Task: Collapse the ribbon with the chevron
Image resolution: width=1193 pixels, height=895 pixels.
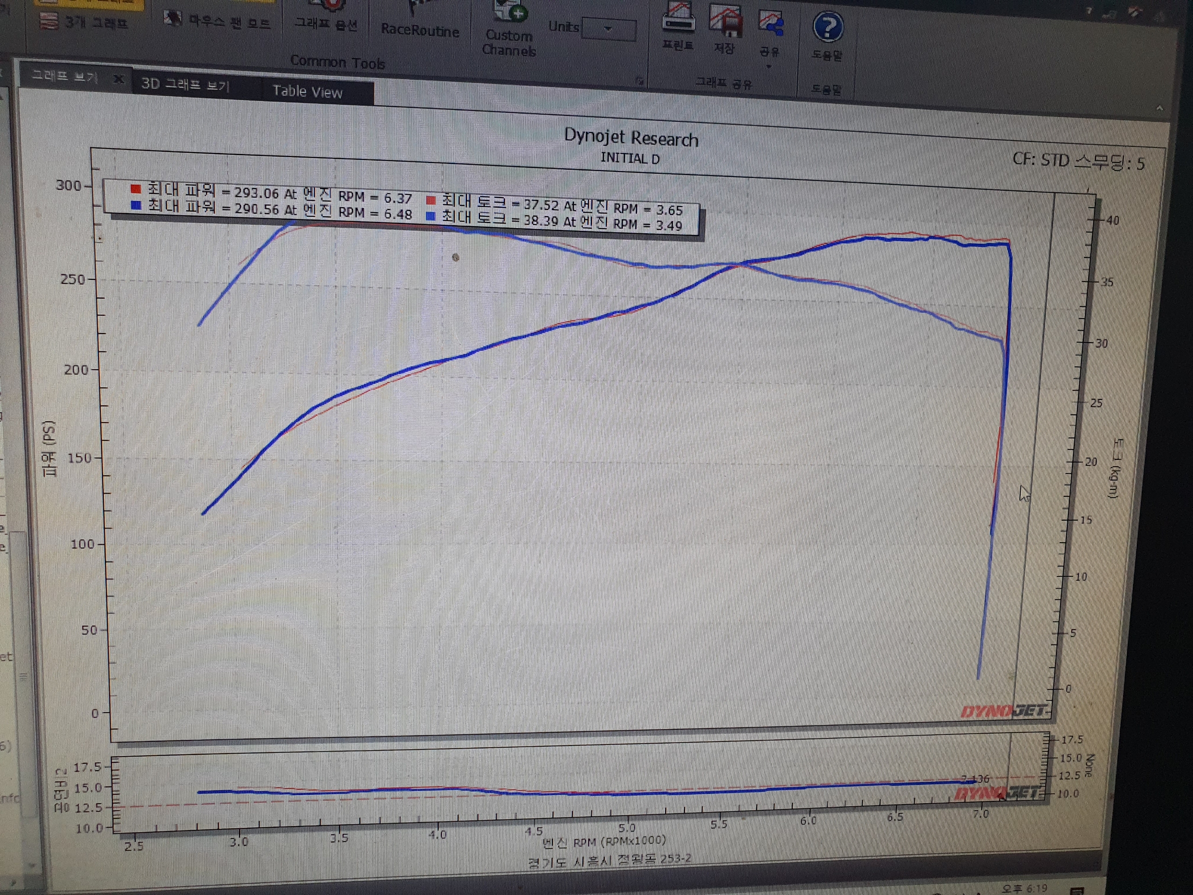Action: [x=1159, y=108]
